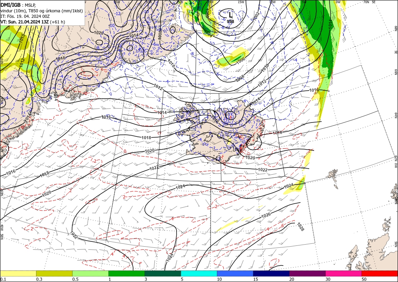Select the medium green 1–3 legend swatch
The image size is (398, 282).
point(127,273)
